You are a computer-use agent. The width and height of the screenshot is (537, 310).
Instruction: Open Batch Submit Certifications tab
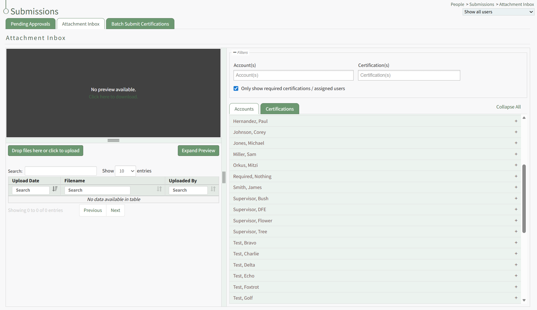[140, 24]
